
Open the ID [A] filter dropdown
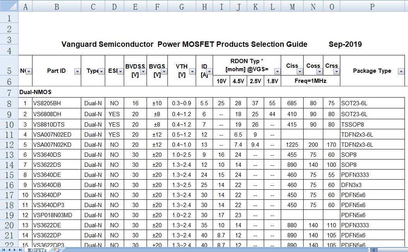click(x=209, y=71)
